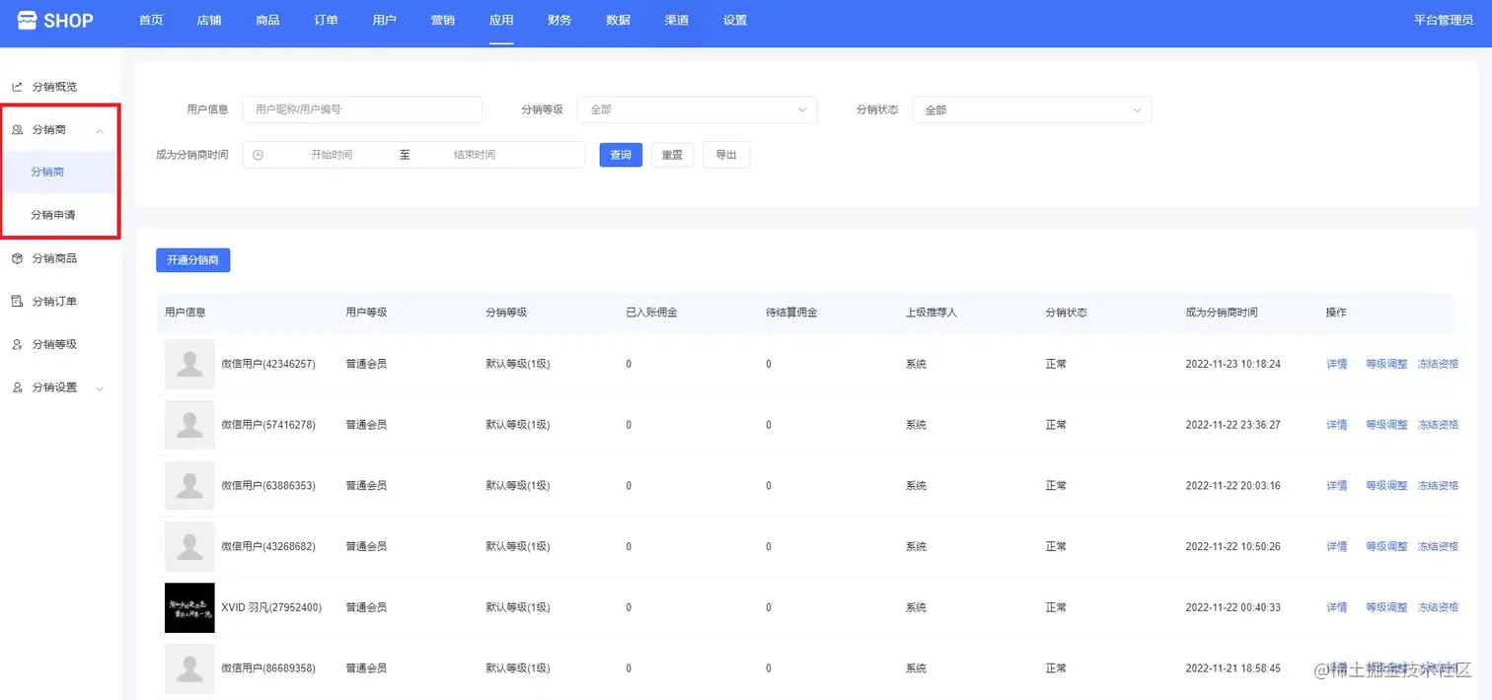Click the clock icon in date range field
Viewport: 1492px width, 700px height.
(x=258, y=155)
